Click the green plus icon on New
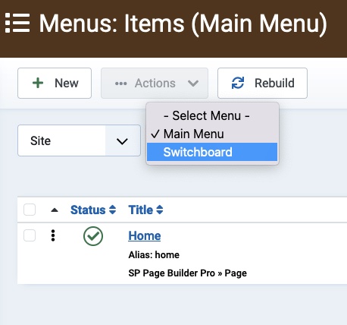The image size is (347, 325). pyautogui.click(x=38, y=83)
